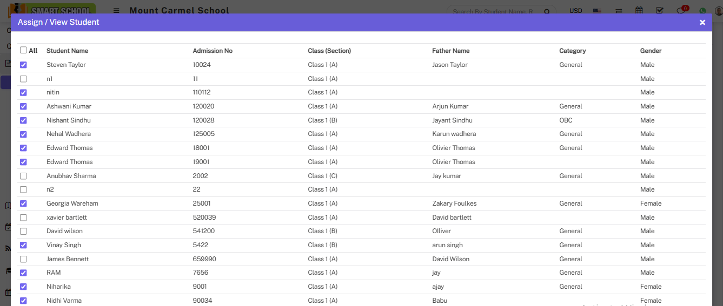Open the USD currency dropdown

576,11
